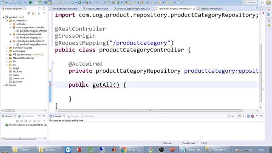Expand src/test/java folder

[x=7, y=51]
